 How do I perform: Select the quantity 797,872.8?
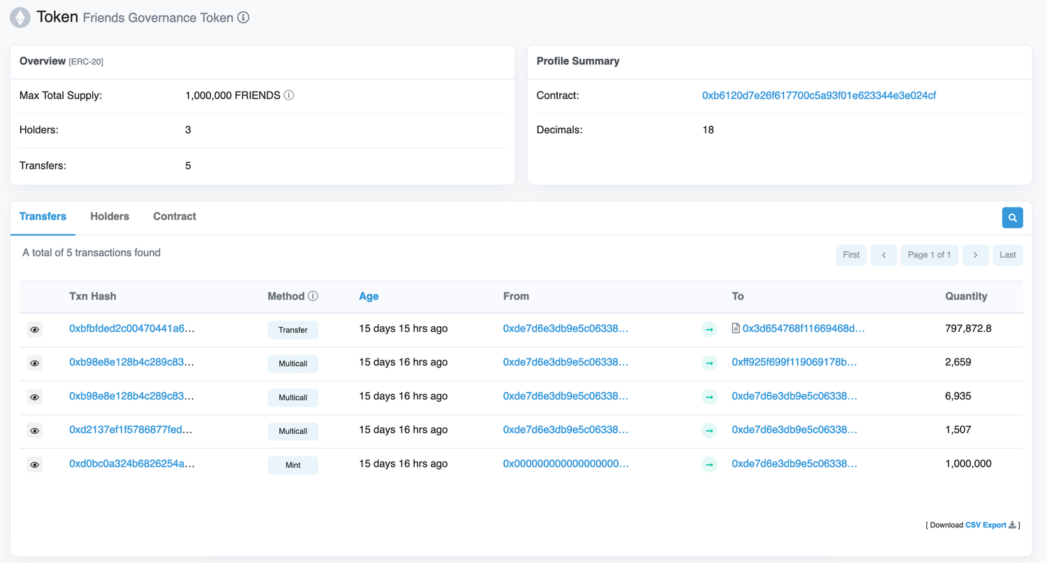click(x=968, y=328)
